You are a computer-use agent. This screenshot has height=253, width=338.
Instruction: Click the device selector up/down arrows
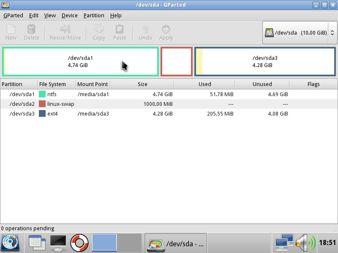[333, 33]
